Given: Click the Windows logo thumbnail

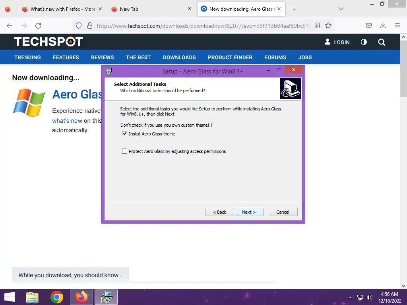Looking at the screenshot, I should 29,102.
